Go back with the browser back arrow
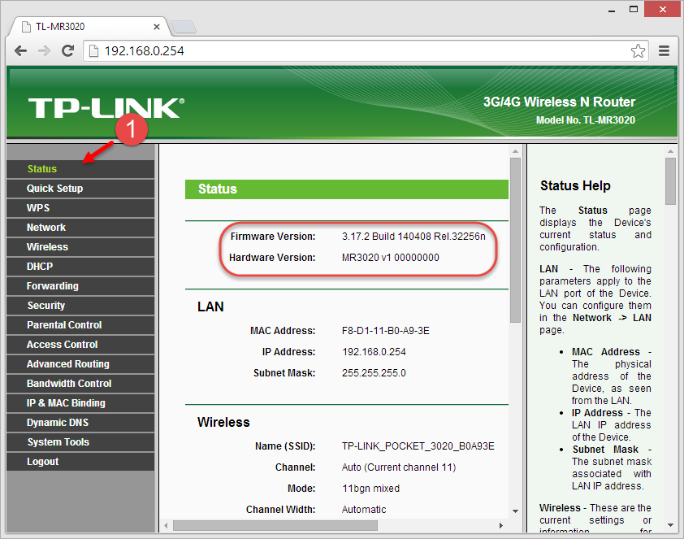The image size is (684, 539). pos(20,51)
